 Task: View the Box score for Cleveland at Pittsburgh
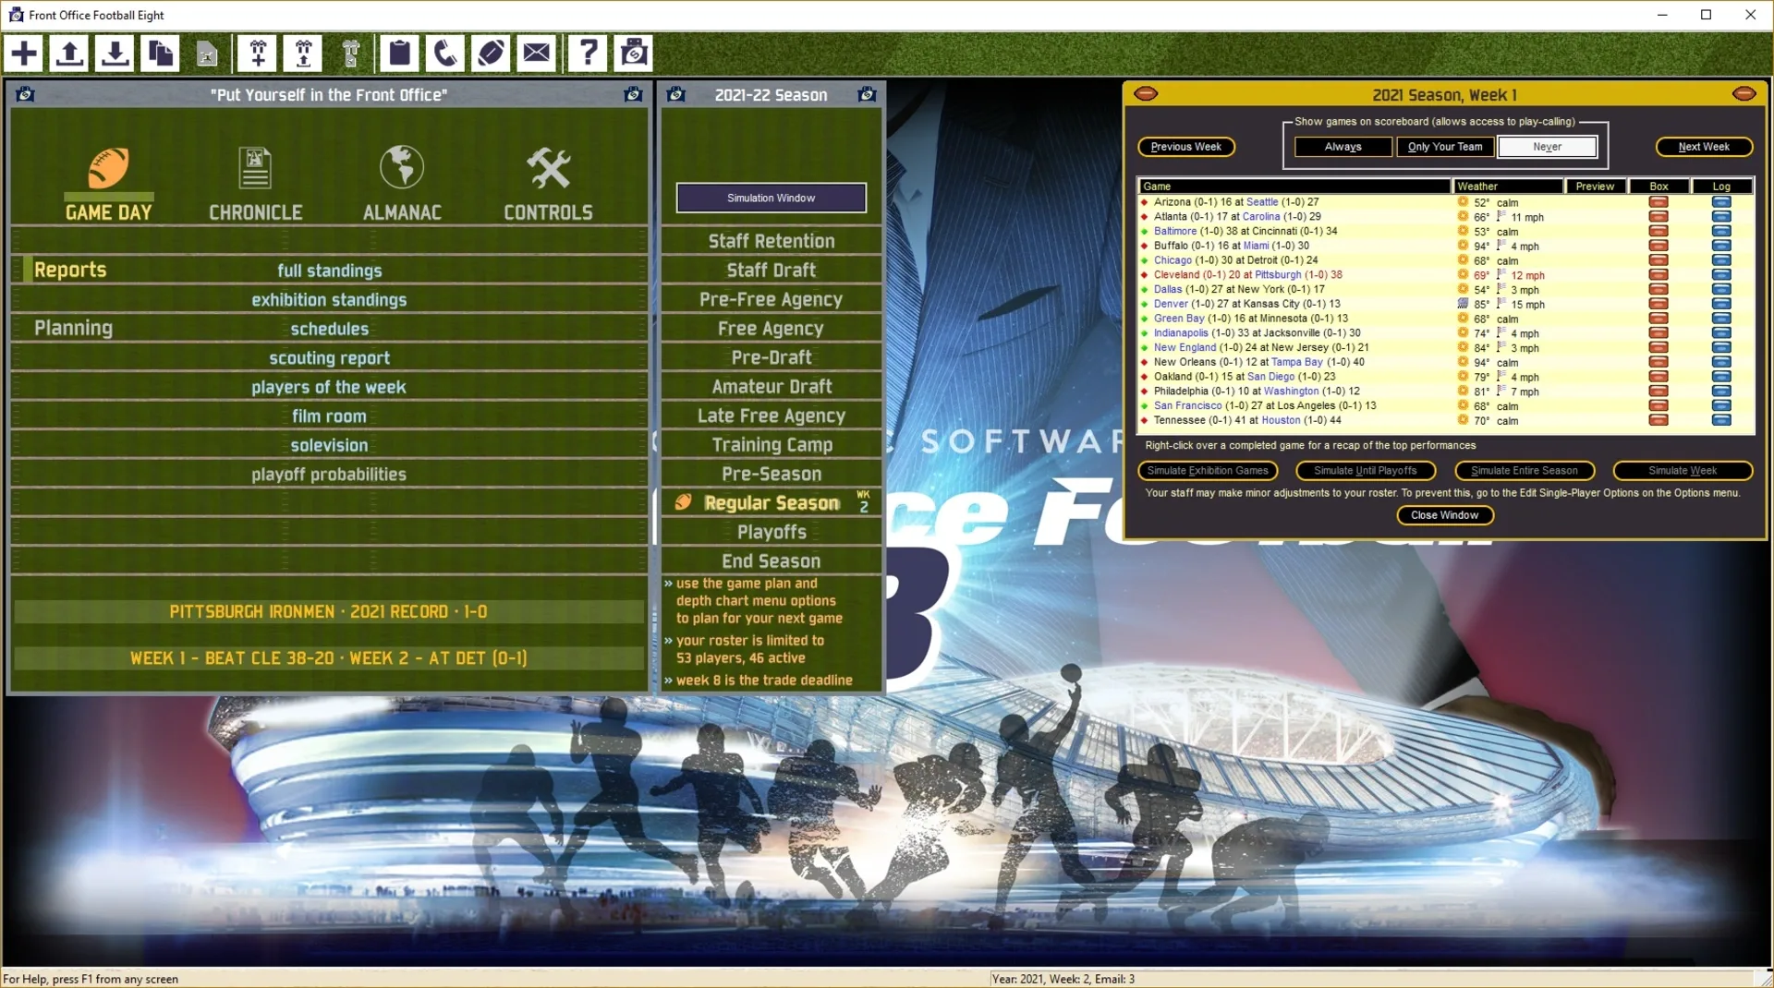coord(1659,274)
